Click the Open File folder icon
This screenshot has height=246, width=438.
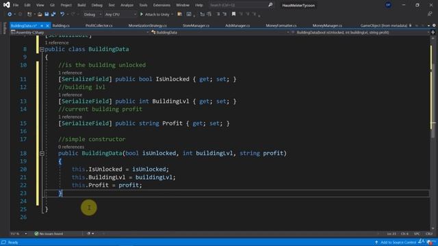[x=40, y=14]
